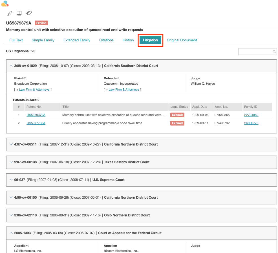Click application number 07/405792
Image resolution: width=278 pixels, height=253 pixels.
click(x=222, y=123)
